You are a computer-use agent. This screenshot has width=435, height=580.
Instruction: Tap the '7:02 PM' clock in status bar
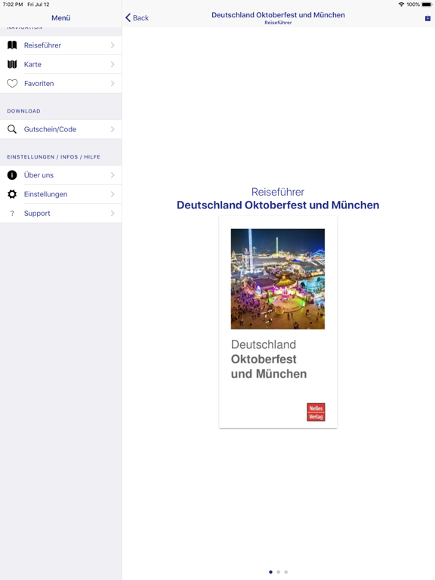coord(13,5)
